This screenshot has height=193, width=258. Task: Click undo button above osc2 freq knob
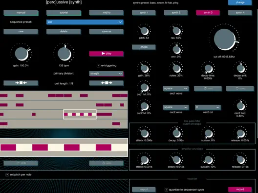pos(240,89)
